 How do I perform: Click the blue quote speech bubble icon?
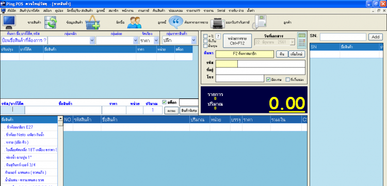(176, 22)
